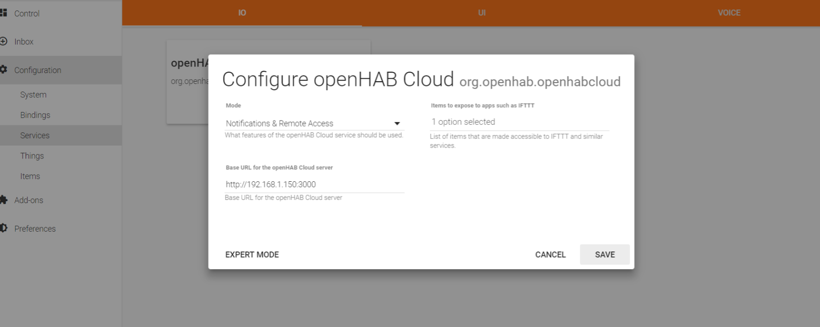820x327 pixels.
Task: Switch to the IO tab
Action: (242, 13)
